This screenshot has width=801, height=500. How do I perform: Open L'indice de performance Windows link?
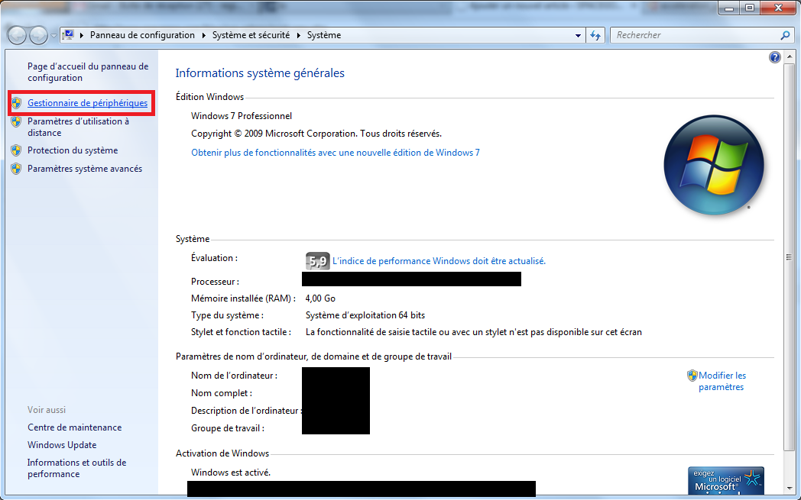(x=439, y=261)
